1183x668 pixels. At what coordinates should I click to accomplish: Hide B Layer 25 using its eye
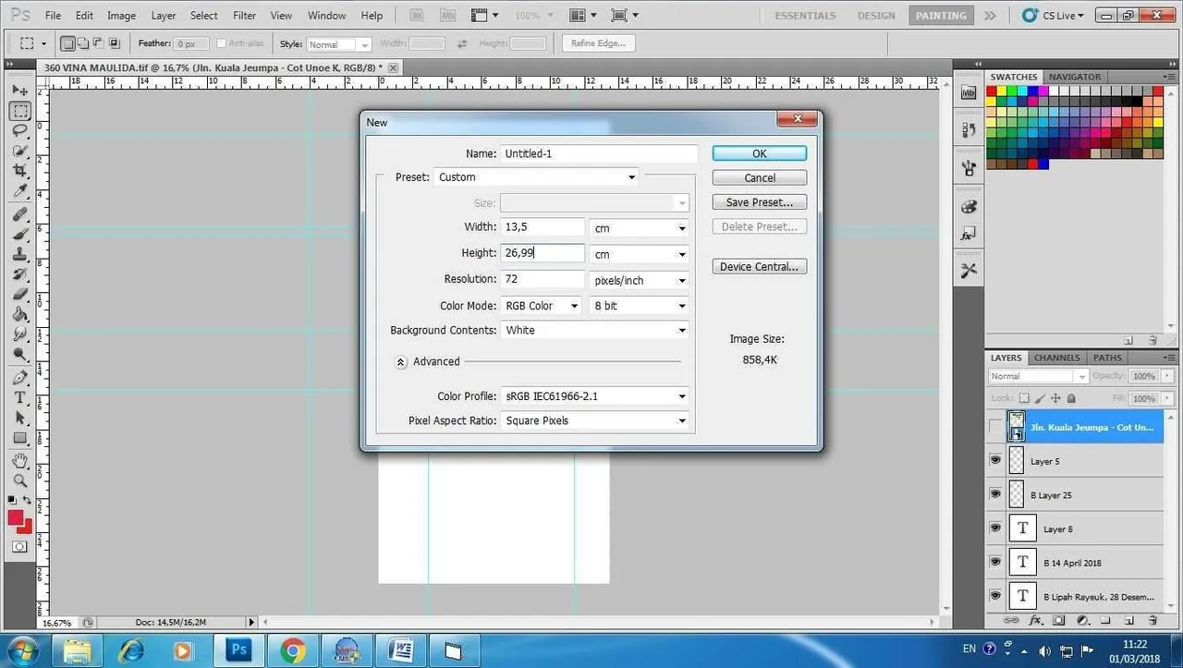tap(995, 494)
